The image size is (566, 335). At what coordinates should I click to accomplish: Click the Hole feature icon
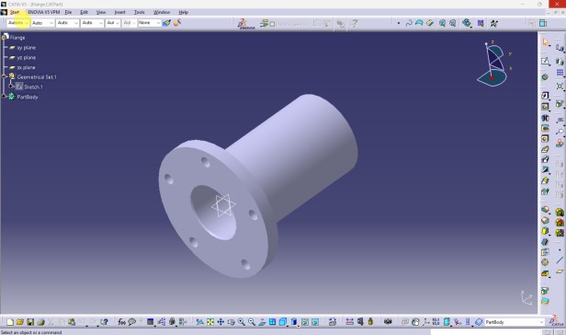coord(545,139)
